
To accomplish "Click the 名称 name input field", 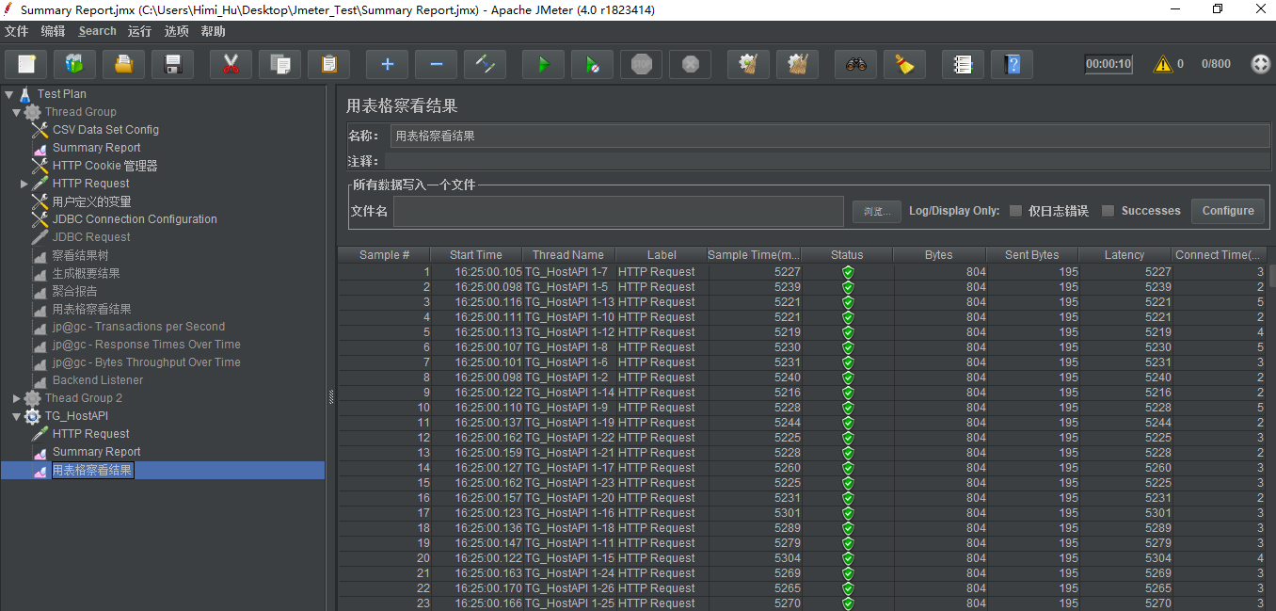I will 830,136.
